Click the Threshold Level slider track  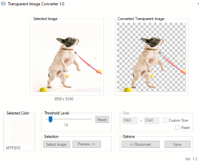(68, 119)
